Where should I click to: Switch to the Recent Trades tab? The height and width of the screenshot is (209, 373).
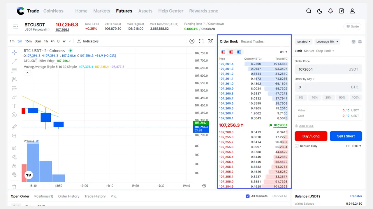pos(252,41)
